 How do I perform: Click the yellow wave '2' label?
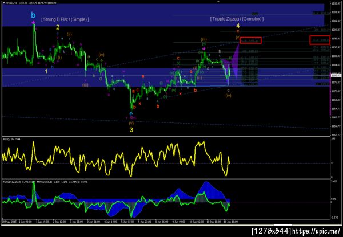pos(58,27)
